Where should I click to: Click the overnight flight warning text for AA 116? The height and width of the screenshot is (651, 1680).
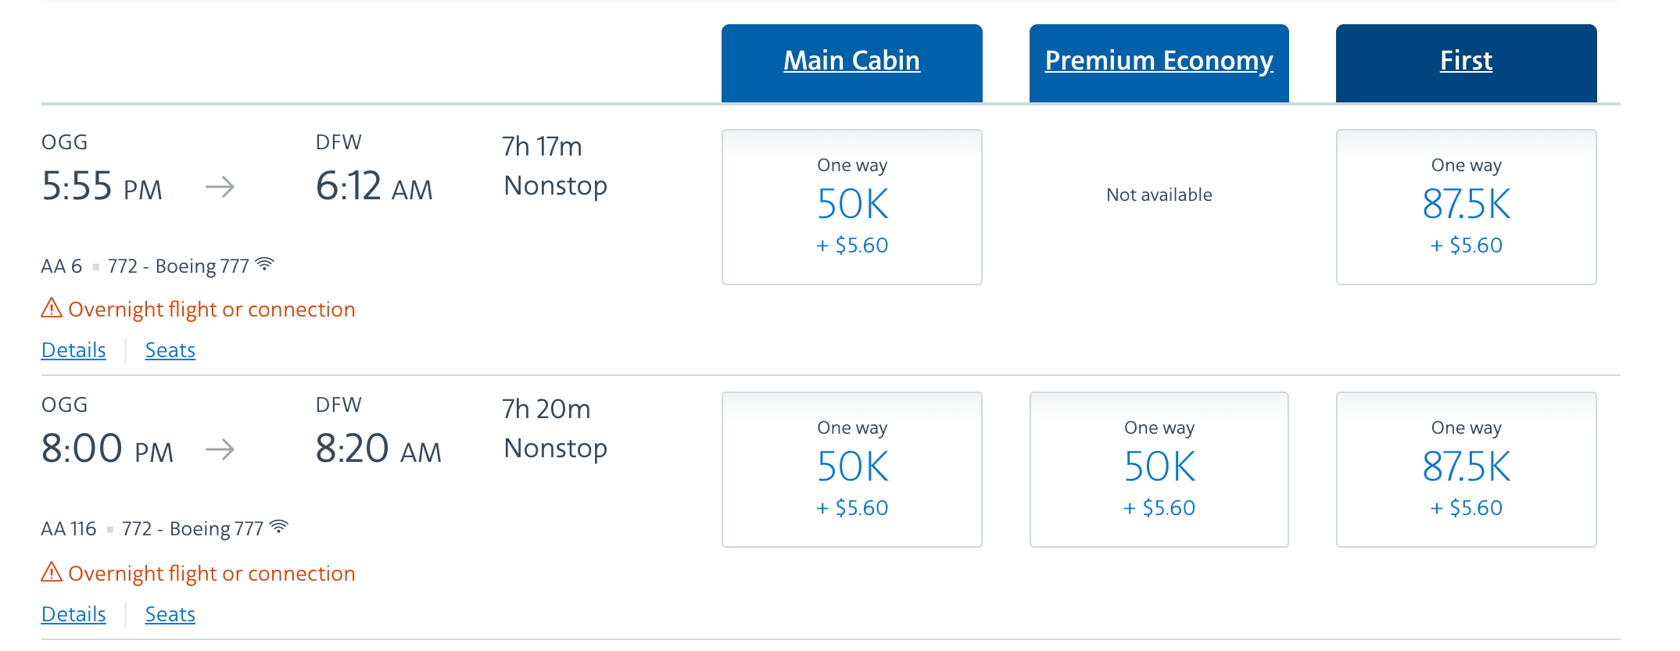tap(211, 574)
